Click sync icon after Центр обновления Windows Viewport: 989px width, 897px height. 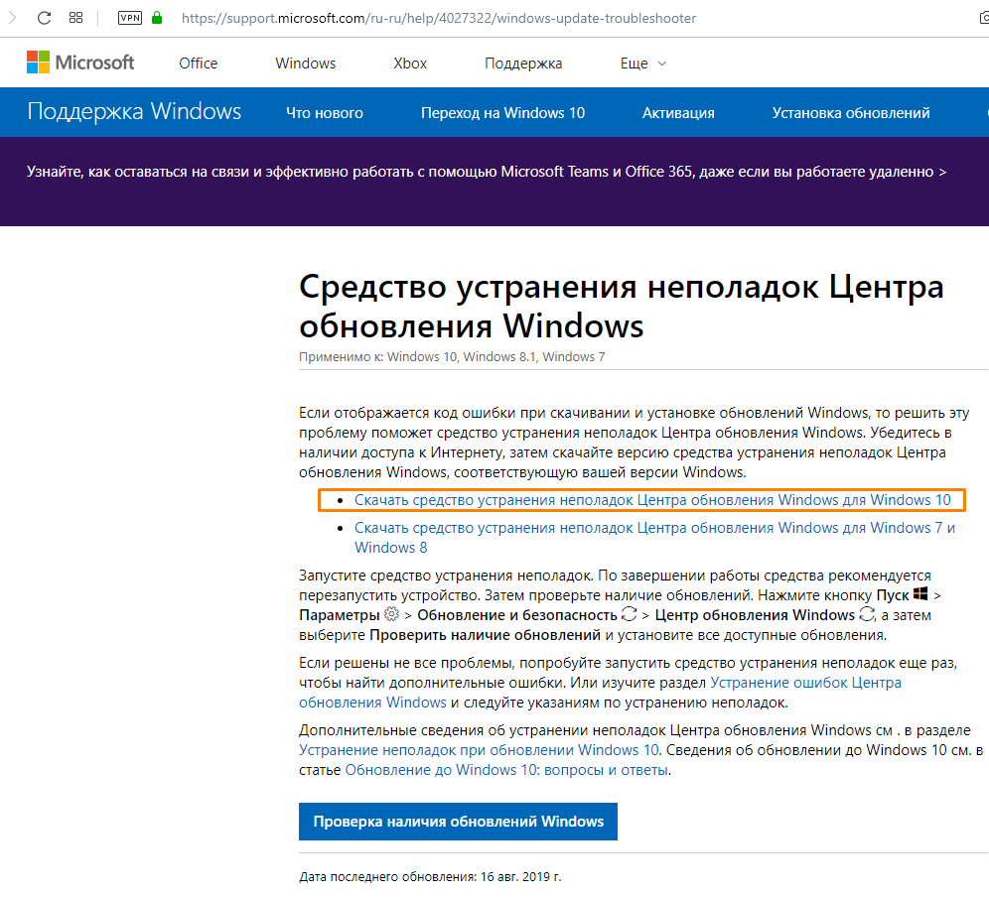coord(867,614)
